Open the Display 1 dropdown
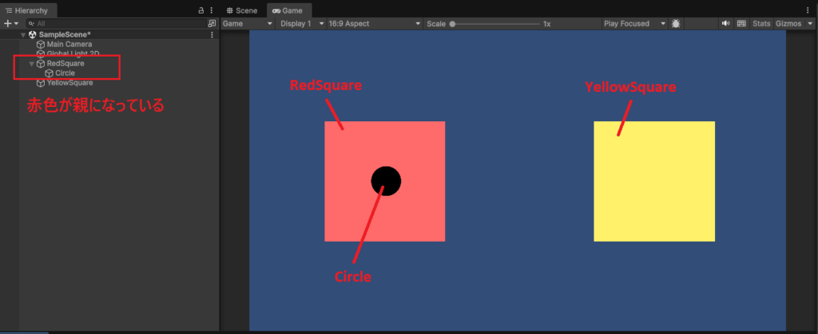Screen dimensions: 818x334 point(302,24)
